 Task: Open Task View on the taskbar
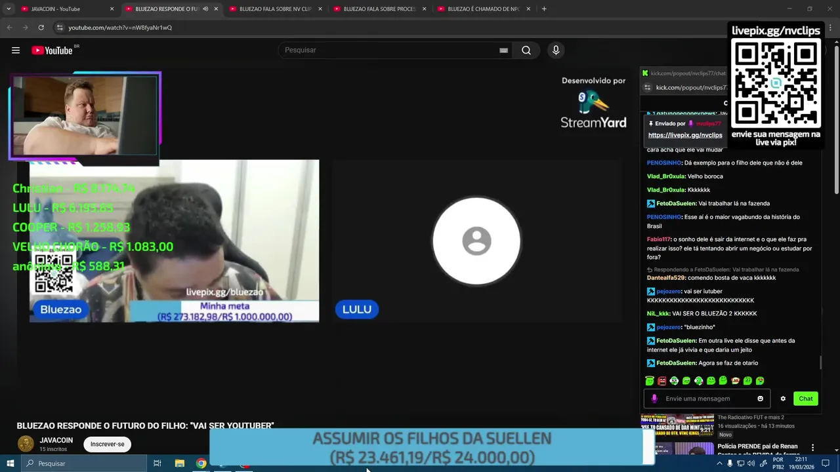pos(157,463)
